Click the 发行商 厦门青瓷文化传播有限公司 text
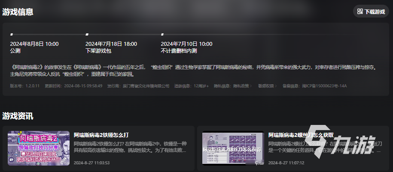The height and width of the screenshot is (172, 393). coord(138,86)
